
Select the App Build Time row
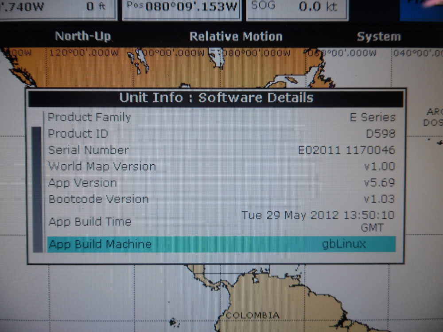pos(221,221)
